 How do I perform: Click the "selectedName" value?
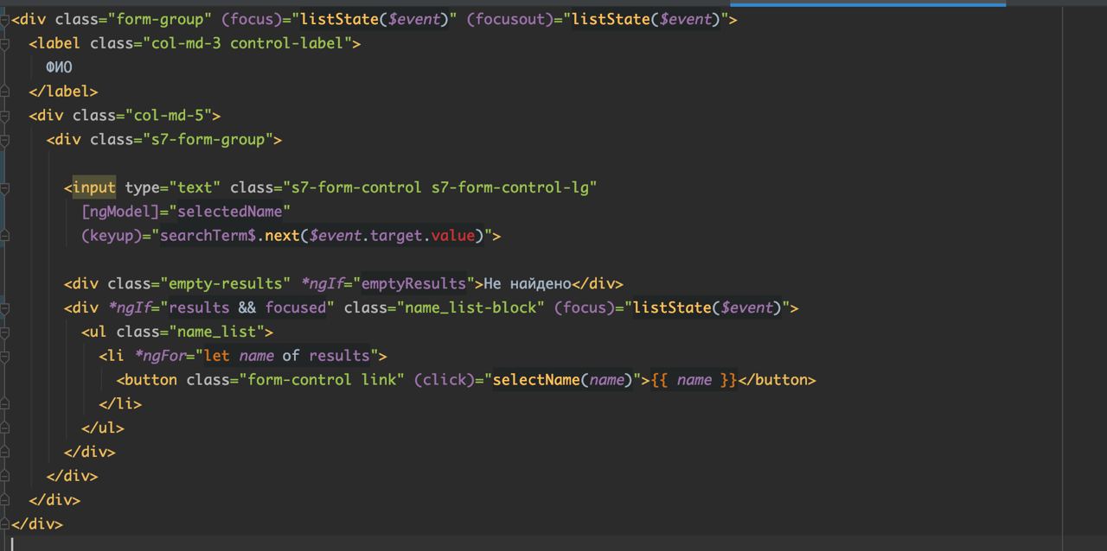[230, 212]
